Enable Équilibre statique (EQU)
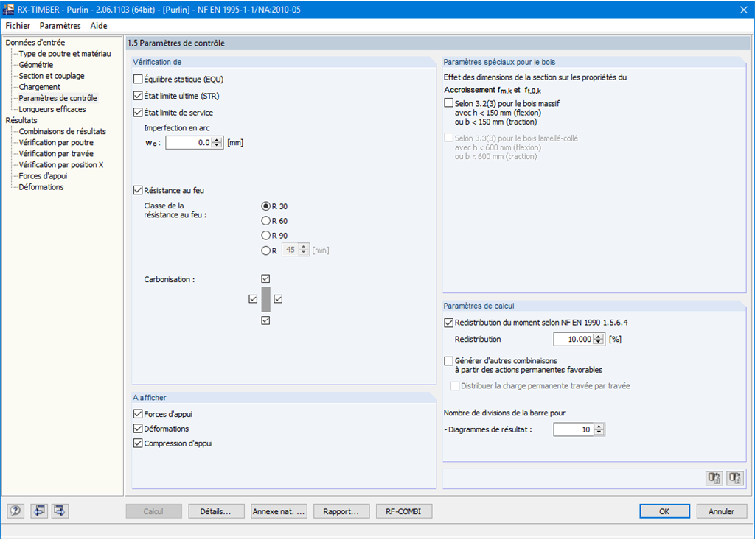This screenshot has width=755, height=540. coord(138,79)
